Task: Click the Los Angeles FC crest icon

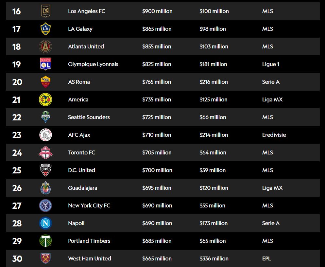Action: [x=45, y=11]
